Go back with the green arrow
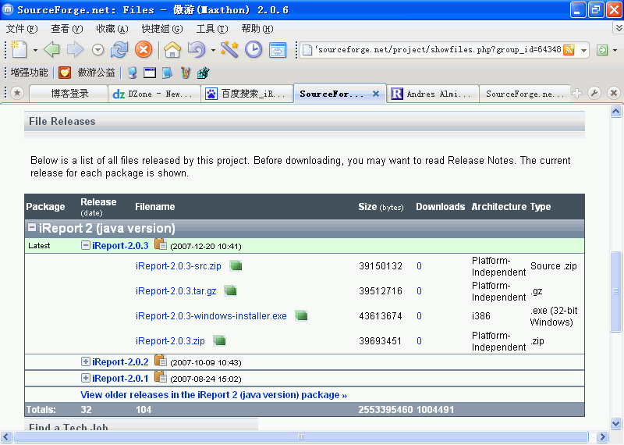The height and width of the screenshot is (445, 624). pyautogui.click(x=51, y=50)
